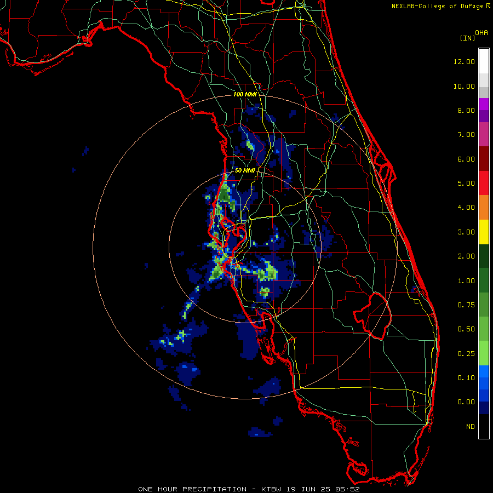Select the 10.00 legend value
Screen dimensions: 493x493
[464, 86]
